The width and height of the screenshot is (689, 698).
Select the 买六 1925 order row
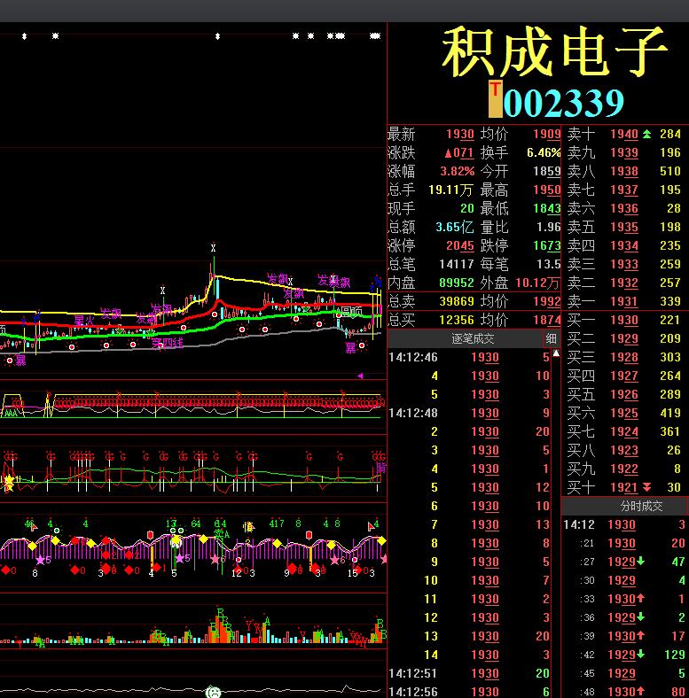624,413
